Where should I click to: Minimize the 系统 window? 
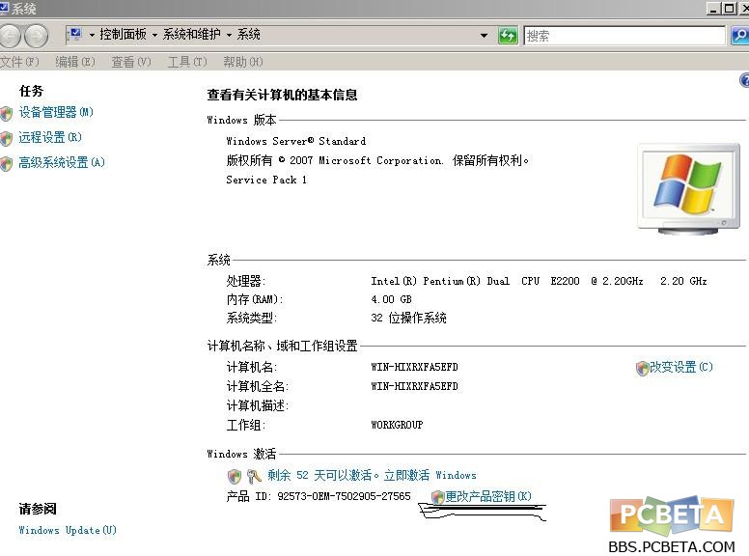point(712,8)
